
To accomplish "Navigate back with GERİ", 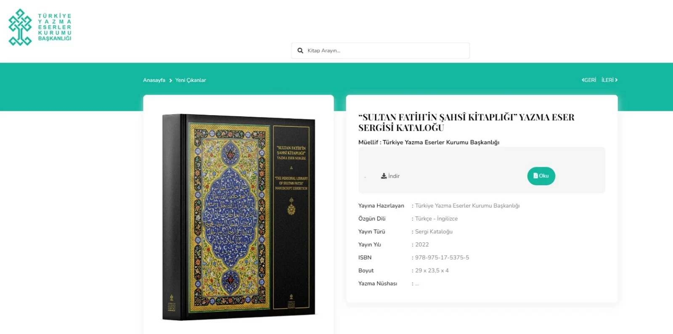I will [589, 80].
